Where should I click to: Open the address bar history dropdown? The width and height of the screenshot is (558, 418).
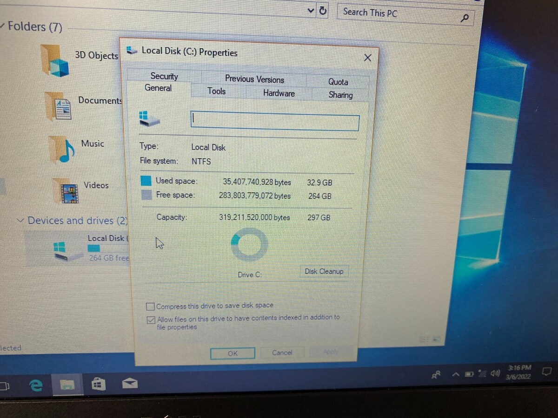pos(311,11)
